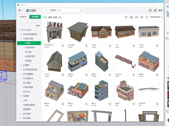Select the IES filter tab

coord(60,17)
